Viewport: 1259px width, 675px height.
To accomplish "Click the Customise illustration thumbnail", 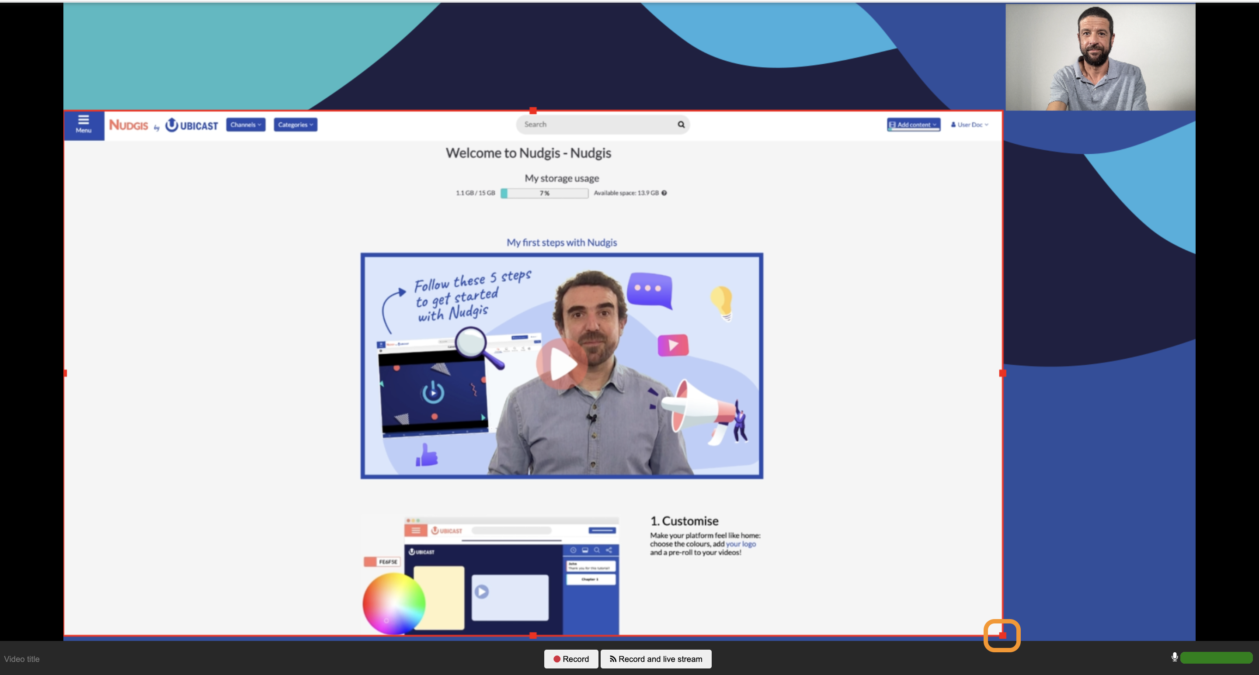I will [x=490, y=575].
